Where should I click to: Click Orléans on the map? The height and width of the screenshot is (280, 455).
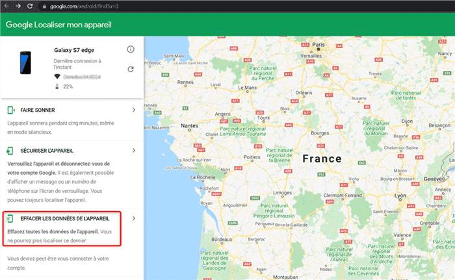(304, 92)
